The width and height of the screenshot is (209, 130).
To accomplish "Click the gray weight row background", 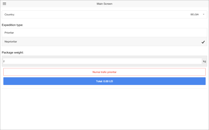I will (x=104, y=57).
